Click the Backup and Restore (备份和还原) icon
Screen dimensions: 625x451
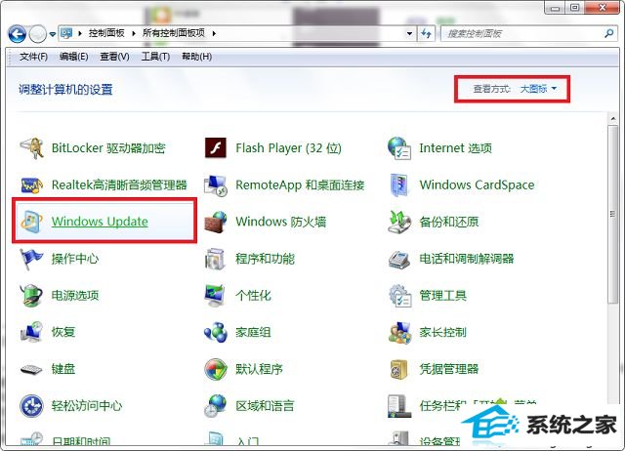(x=399, y=222)
